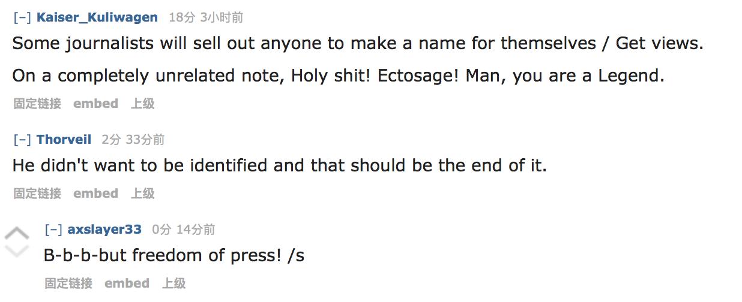Click embed under Thorveil's comment
This screenshot has height=302, width=742.
pyautogui.click(x=95, y=194)
